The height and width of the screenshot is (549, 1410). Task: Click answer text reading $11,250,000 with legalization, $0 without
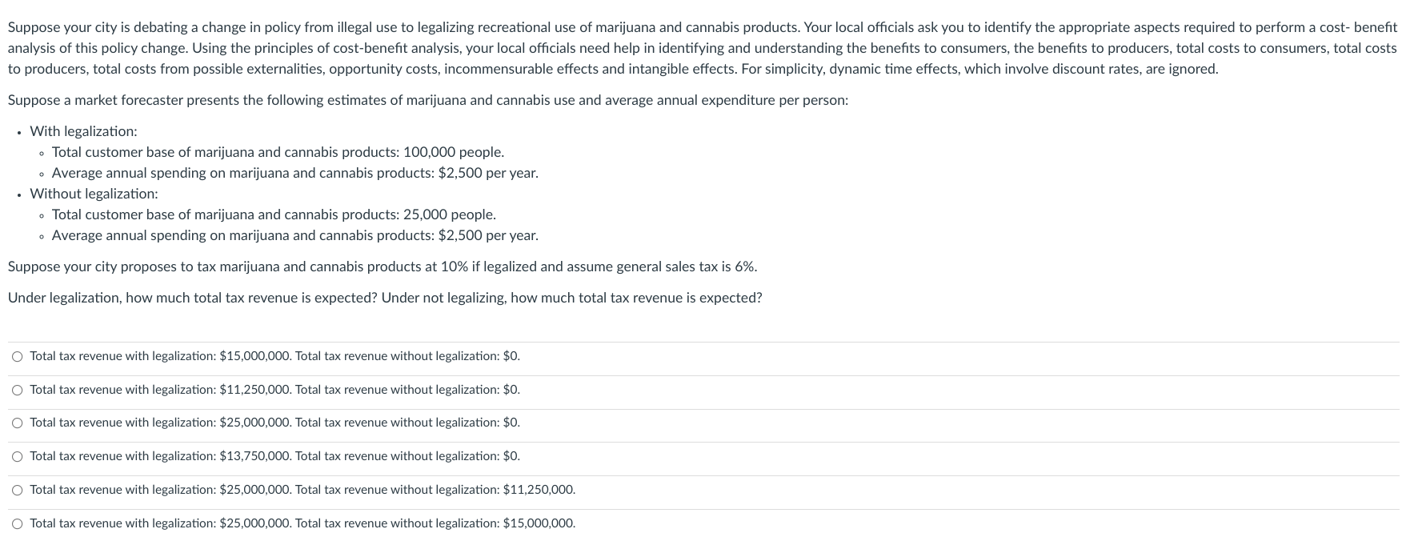coord(274,390)
